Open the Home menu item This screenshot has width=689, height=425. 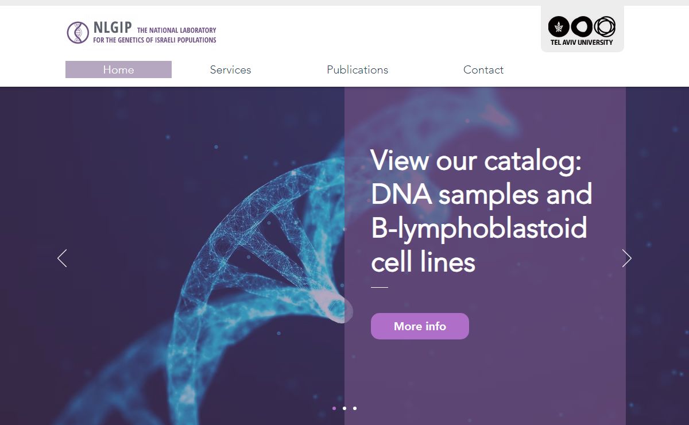[x=118, y=69]
